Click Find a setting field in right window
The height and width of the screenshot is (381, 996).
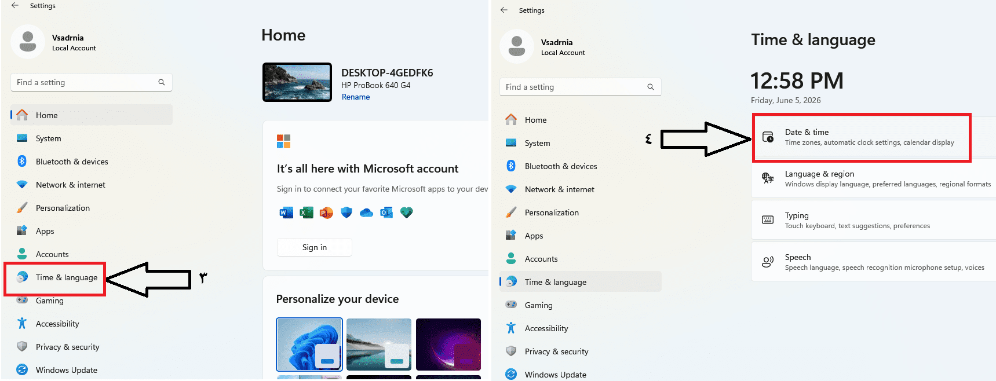click(x=580, y=87)
